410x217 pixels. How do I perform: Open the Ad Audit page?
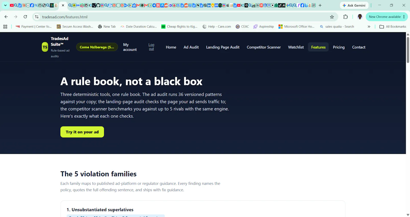pos(191,47)
